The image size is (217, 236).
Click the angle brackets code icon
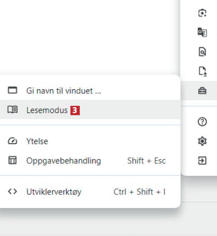pos(12,191)
